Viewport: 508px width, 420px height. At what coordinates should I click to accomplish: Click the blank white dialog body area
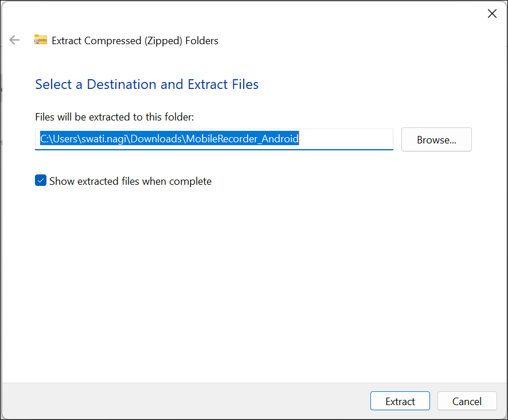[254, 282]
